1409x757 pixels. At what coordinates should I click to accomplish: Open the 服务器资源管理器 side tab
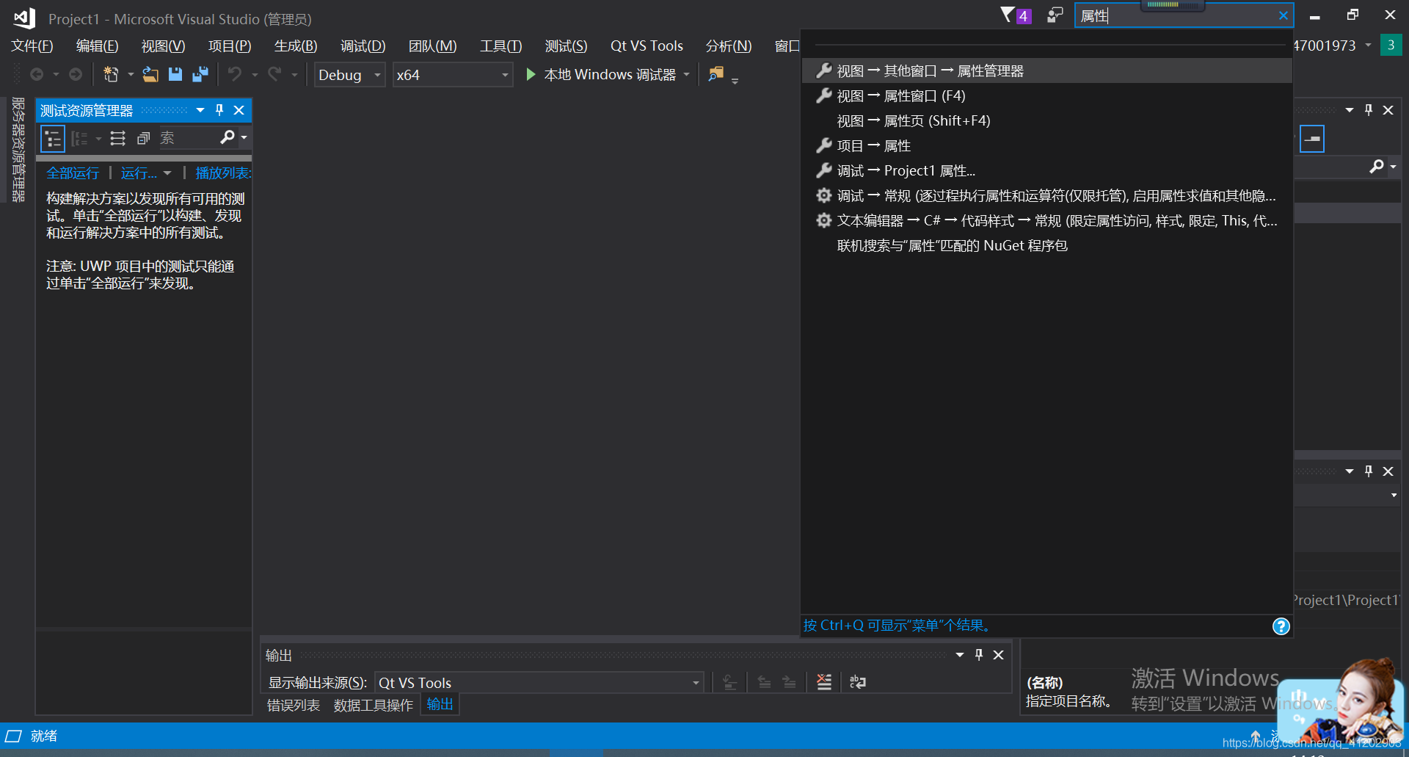point(18,150)
